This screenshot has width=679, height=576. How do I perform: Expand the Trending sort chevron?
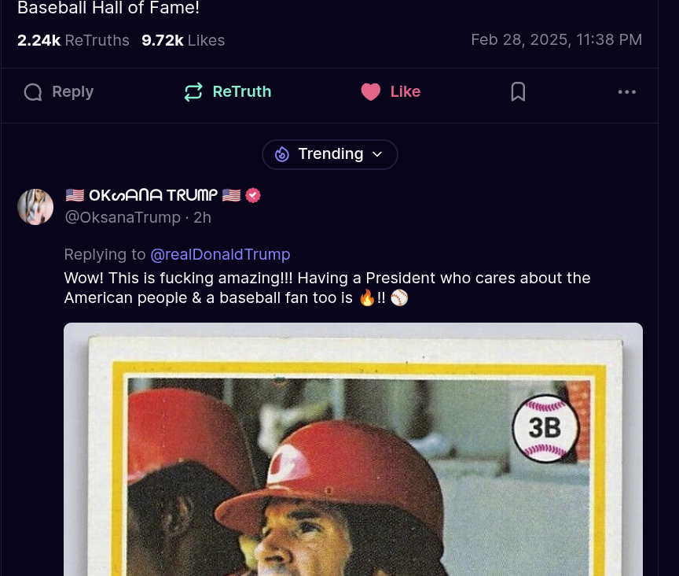(377, 154)
